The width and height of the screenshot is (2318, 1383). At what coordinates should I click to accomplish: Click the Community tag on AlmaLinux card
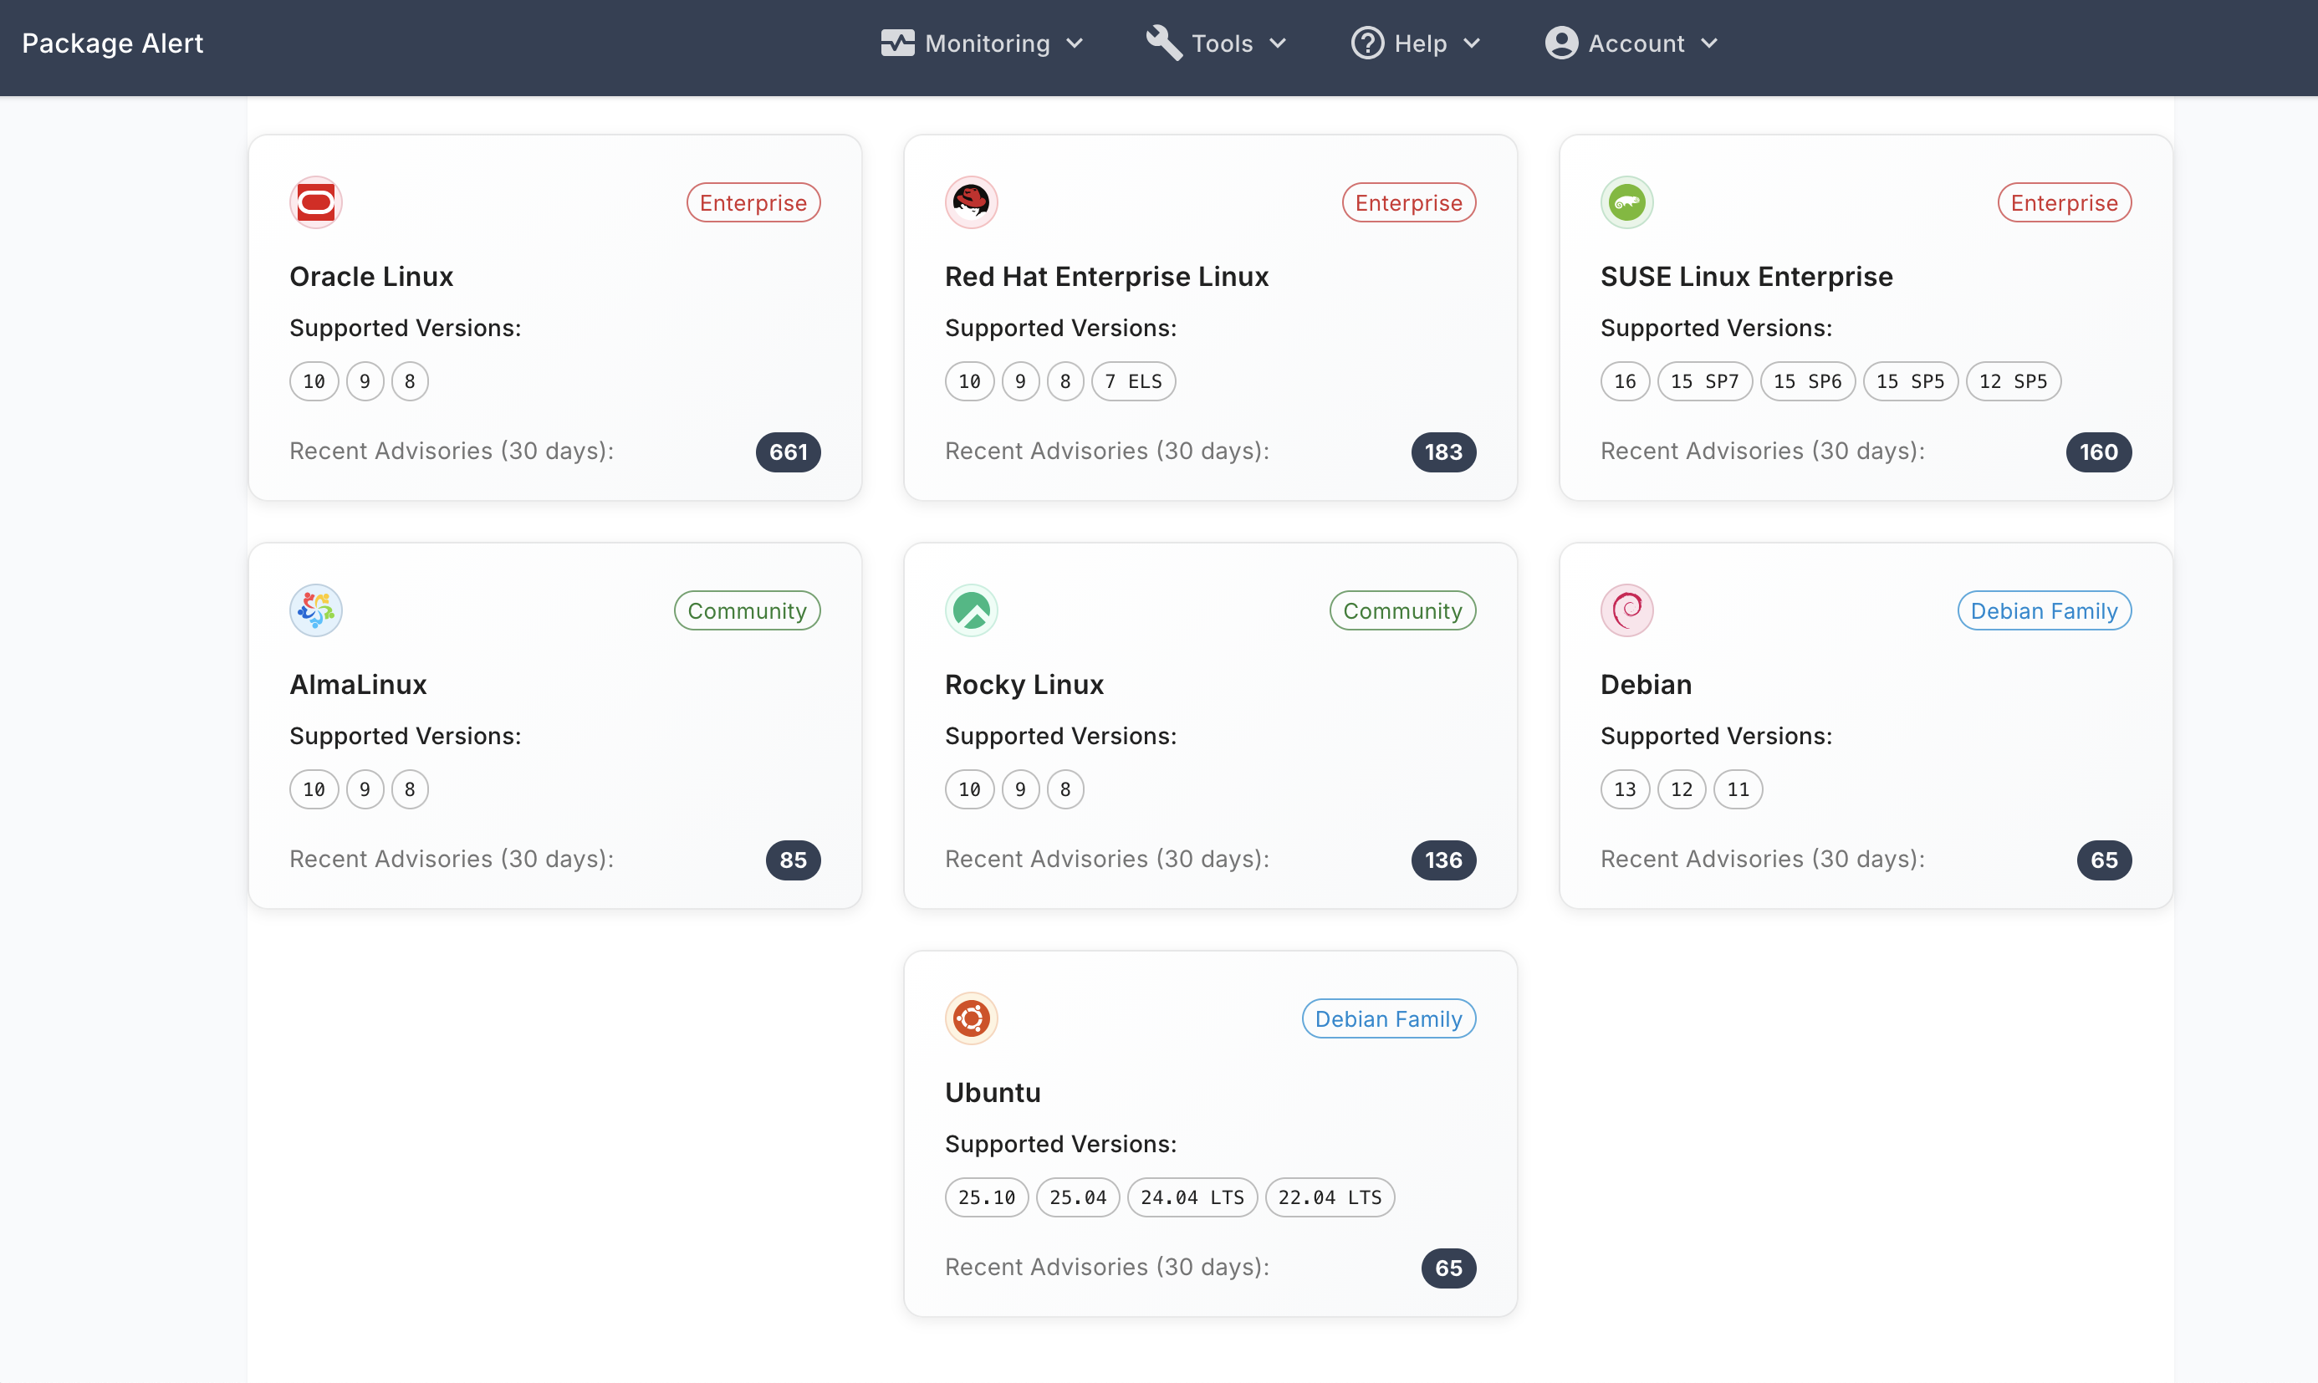pyautogui.click(x=747, y=610)
